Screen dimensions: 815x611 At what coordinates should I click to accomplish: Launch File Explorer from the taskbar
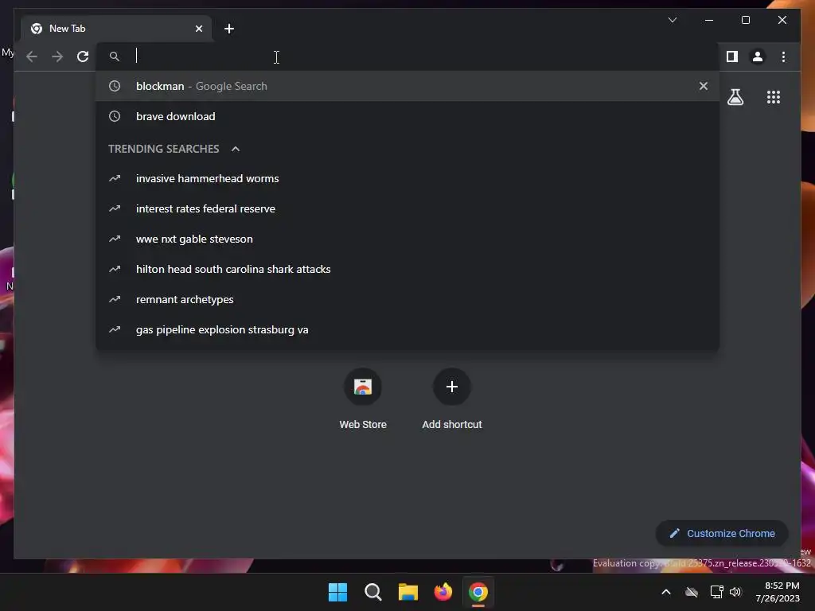click(408, 592)
